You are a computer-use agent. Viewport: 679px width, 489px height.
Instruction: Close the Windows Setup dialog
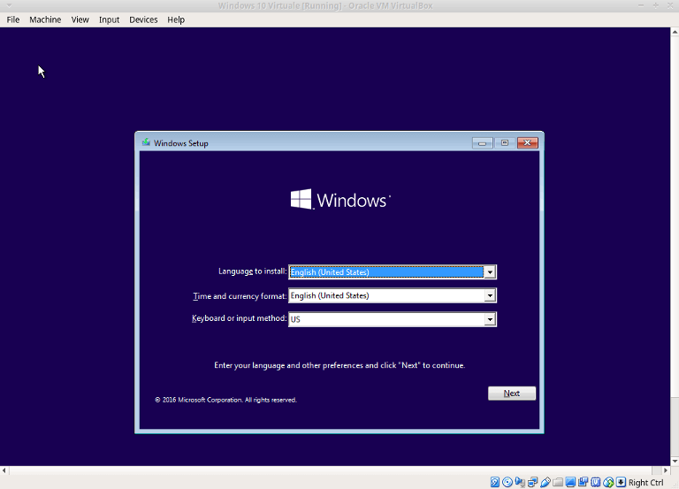tap(528, 143)
